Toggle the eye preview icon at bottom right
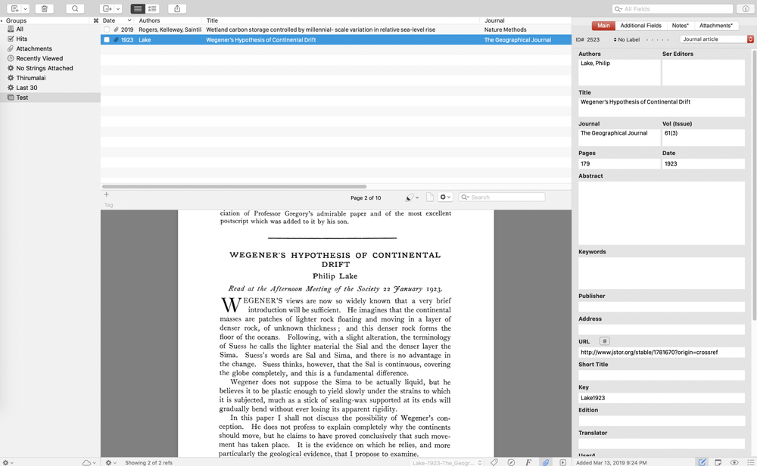The height and width of the screenshot is (466, 757). coord(734,462)
